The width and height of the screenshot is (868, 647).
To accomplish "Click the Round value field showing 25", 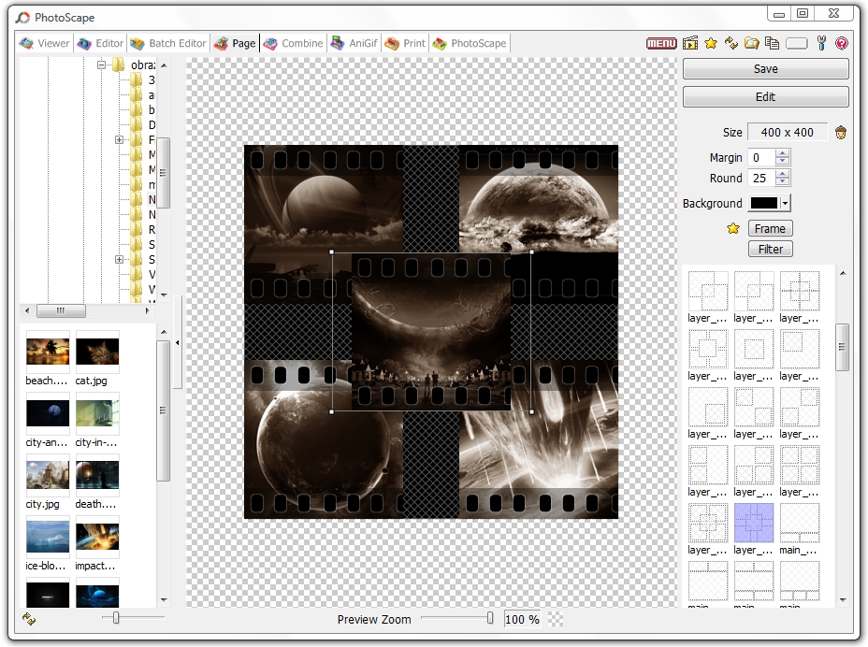I will click(761, 179).
